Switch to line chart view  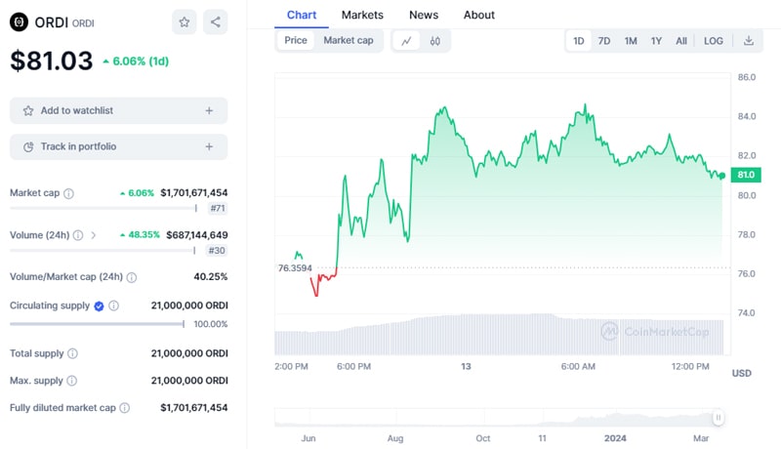[406, 41]
